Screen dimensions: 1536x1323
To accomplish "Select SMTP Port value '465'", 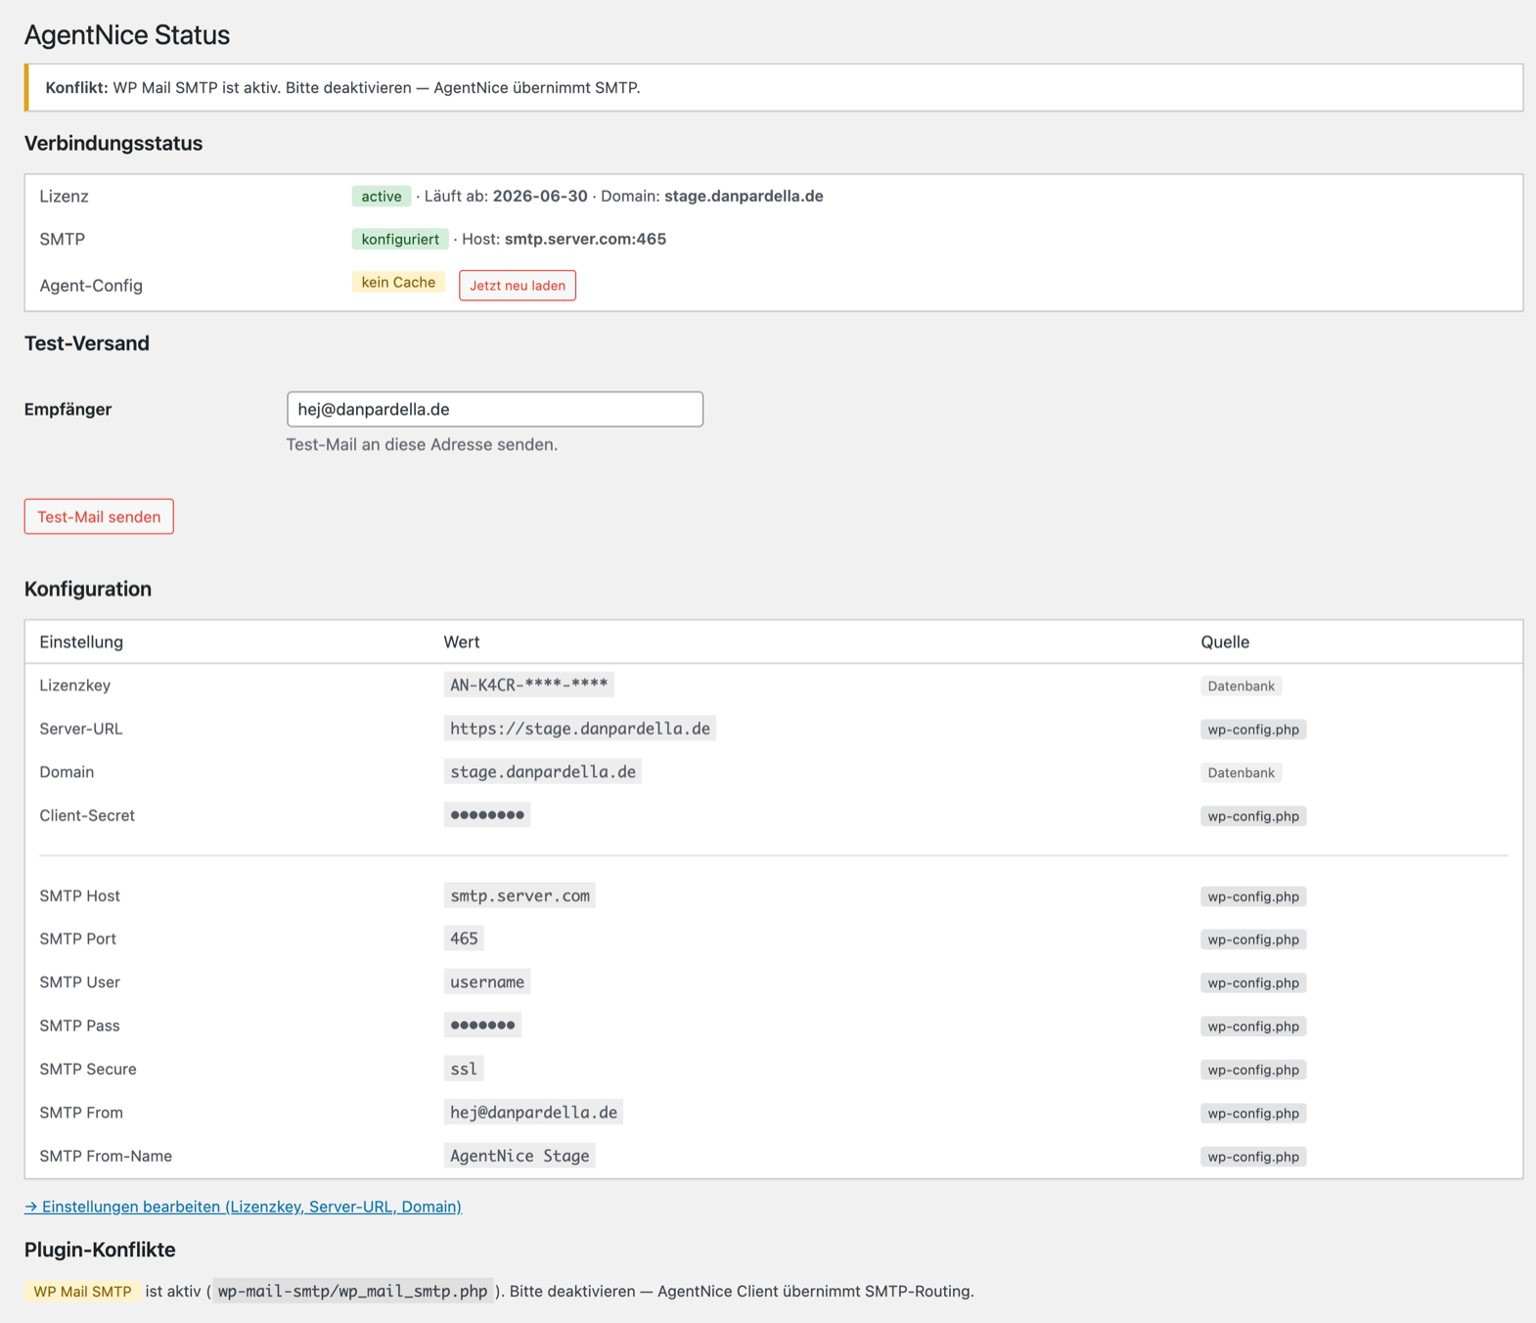I will (x=464, y=938).
